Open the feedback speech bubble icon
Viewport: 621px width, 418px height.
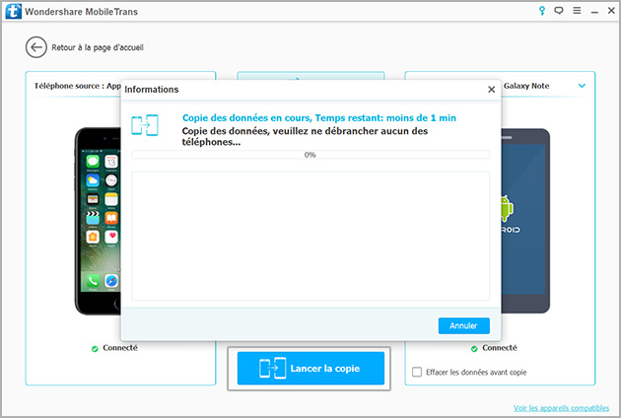pyautogui.click(x=559, y=11)
